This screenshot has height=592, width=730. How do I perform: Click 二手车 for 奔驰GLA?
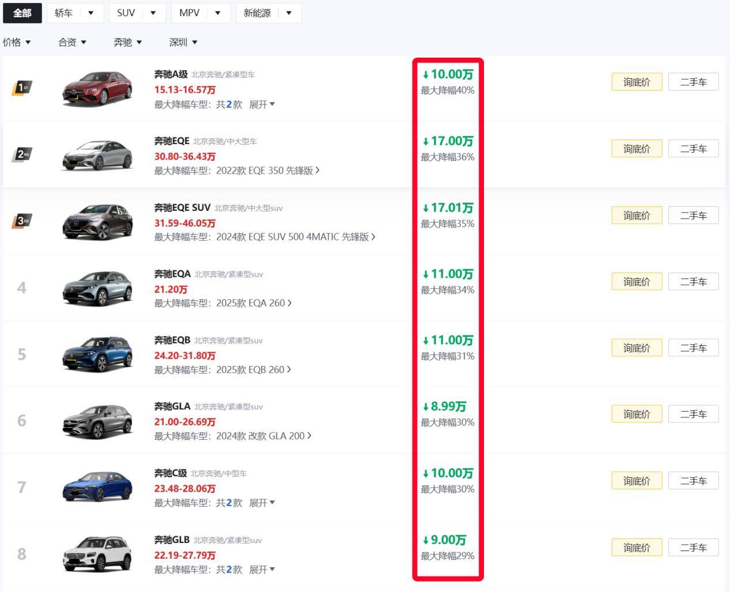[x=693, y=414]
